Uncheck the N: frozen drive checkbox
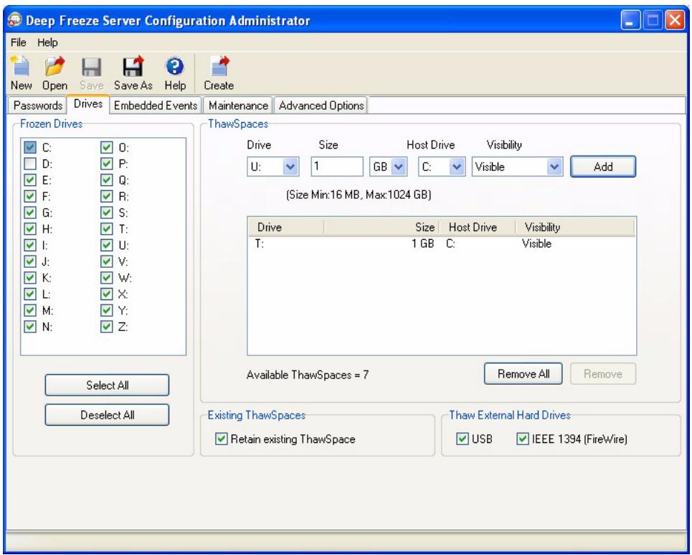Viewport: 692px width, 555px height. point(30,327)
